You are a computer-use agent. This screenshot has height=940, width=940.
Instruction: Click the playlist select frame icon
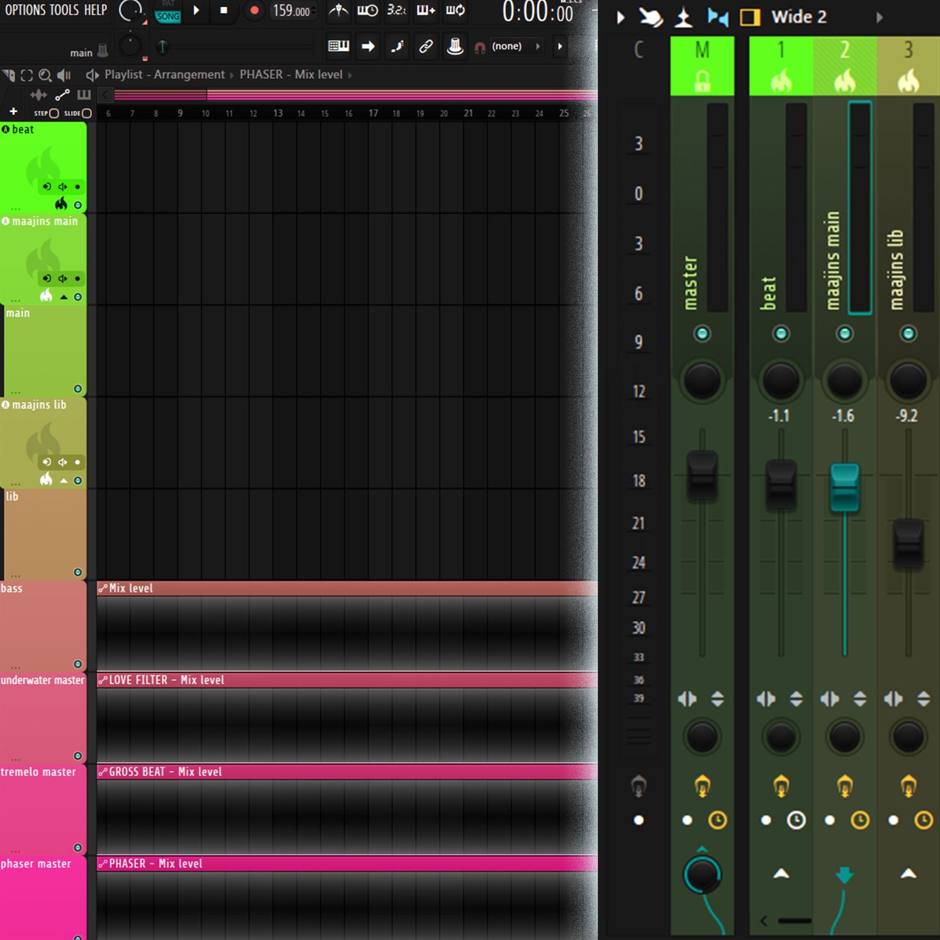point(27,75)
